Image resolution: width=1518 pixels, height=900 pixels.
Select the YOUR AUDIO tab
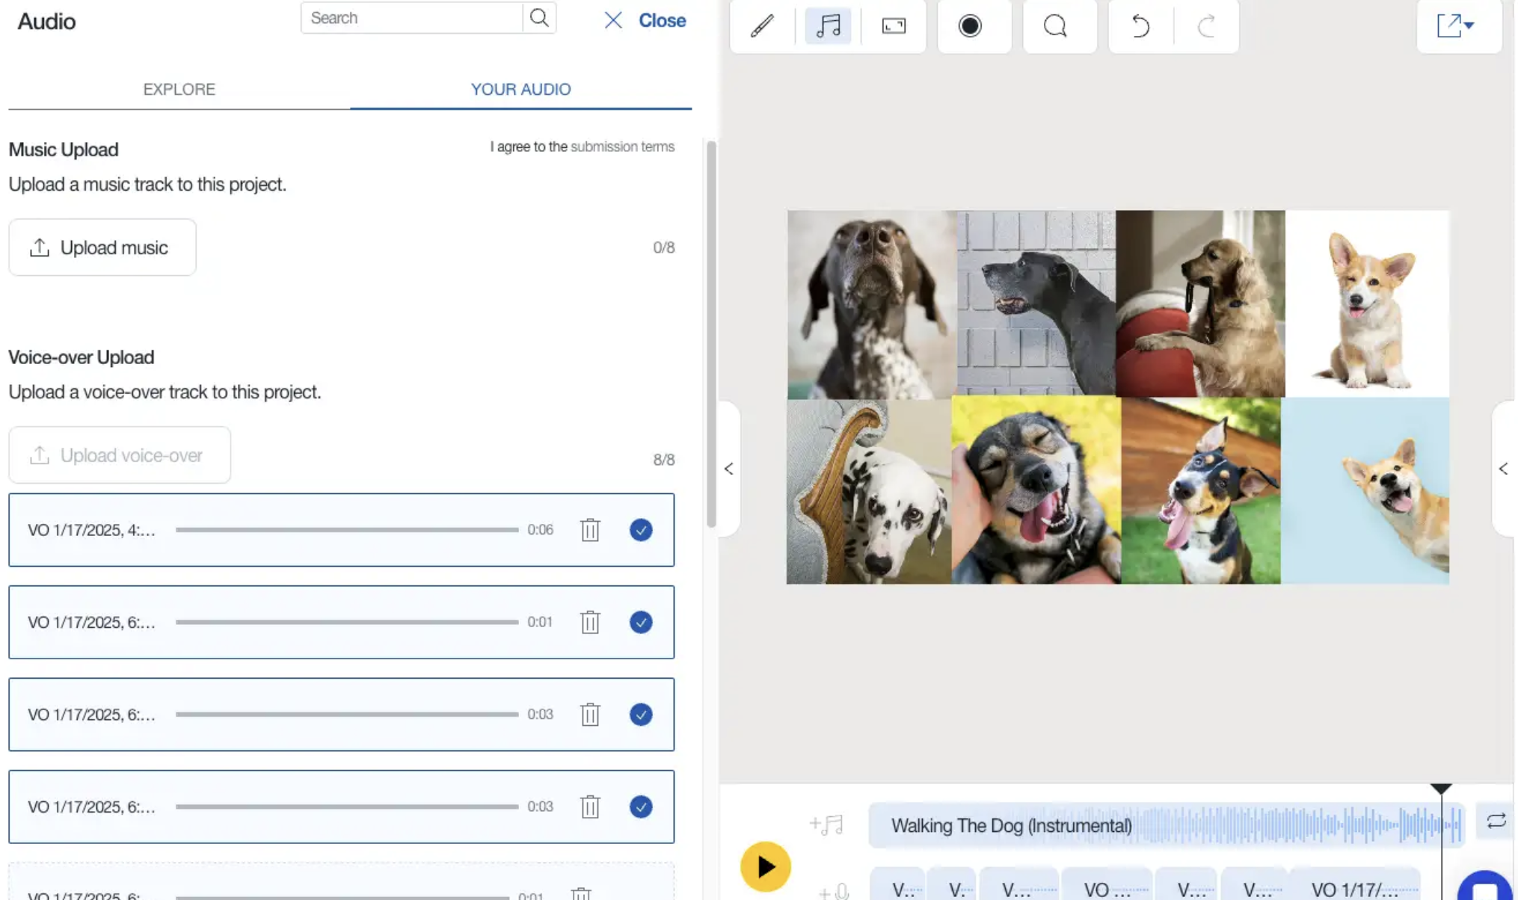click(520, 89)
